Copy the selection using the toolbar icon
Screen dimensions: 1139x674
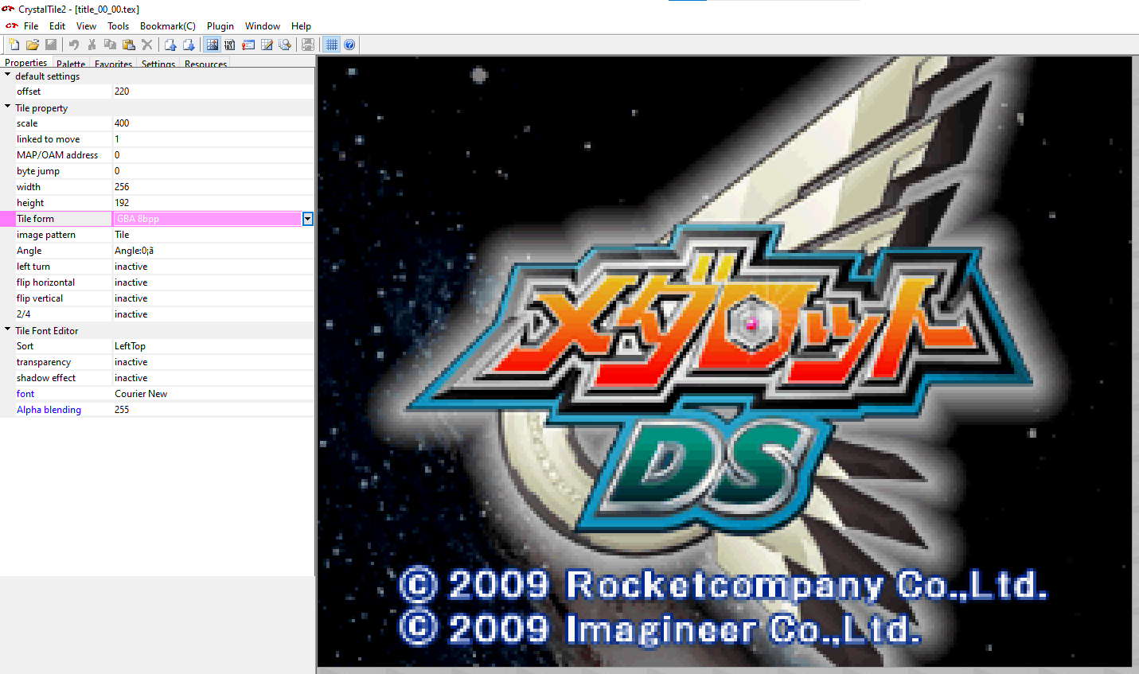(110, 45)
